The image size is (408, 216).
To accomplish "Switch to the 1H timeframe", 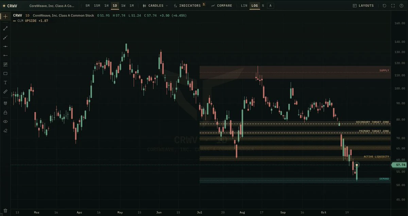I will tap(106, 6).
